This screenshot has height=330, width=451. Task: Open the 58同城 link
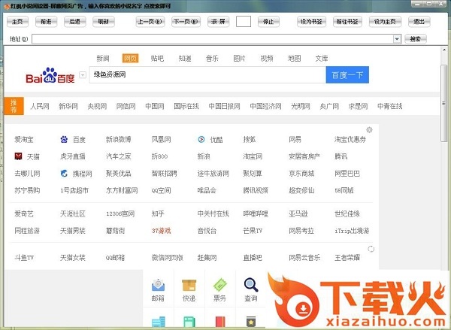pos(344,190)
